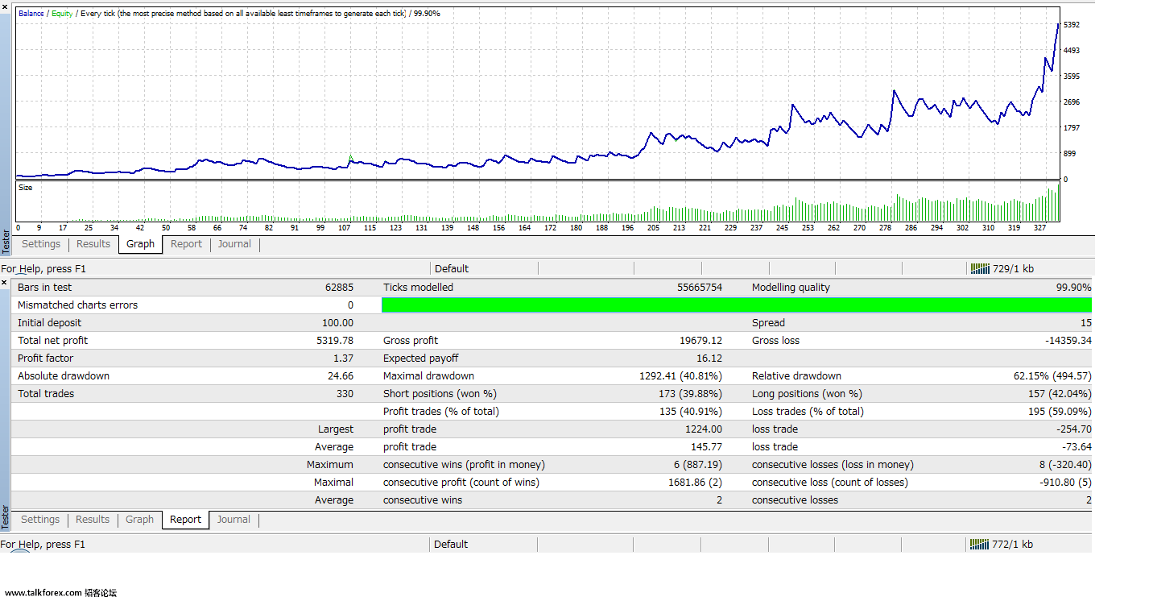Image resolution: width=1153 pixels, height=601 pixels.
Task: Select Long positions value 157 (42.04%)
Action: 1060,394
